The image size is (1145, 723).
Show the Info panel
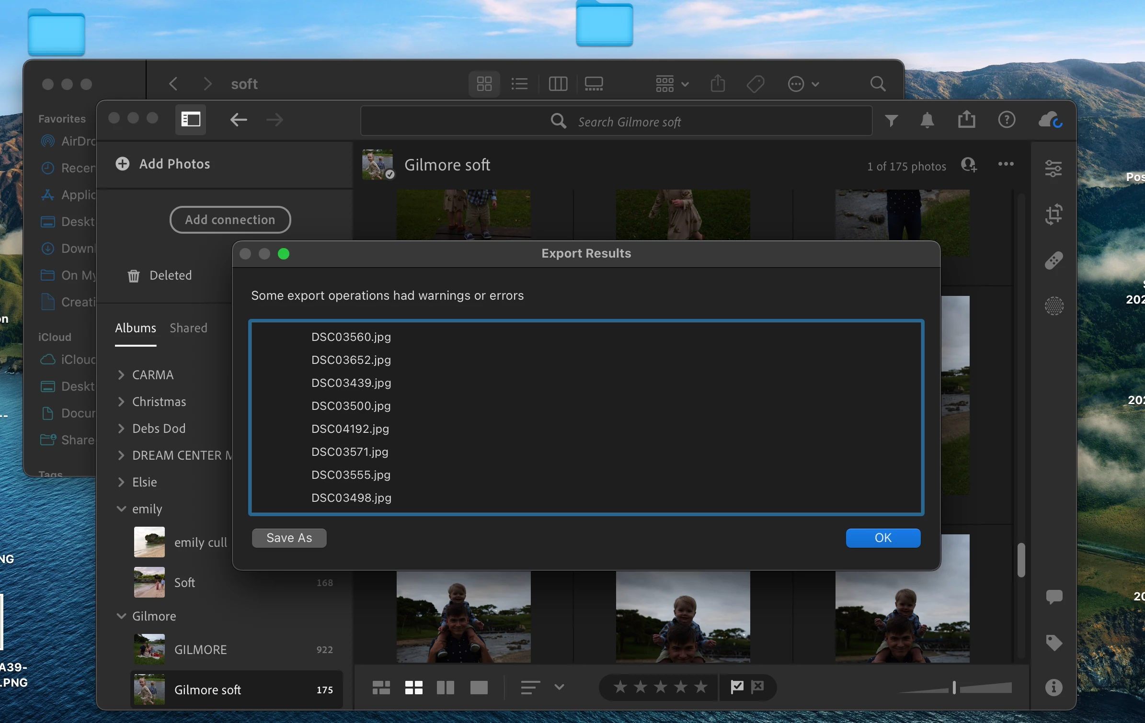[x=1053, y=688]
